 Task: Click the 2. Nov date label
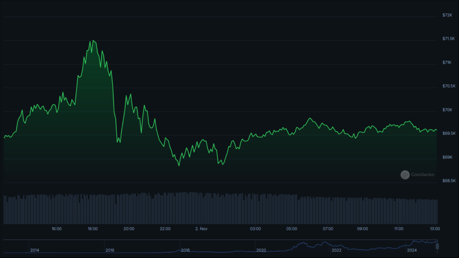point(201,229)
